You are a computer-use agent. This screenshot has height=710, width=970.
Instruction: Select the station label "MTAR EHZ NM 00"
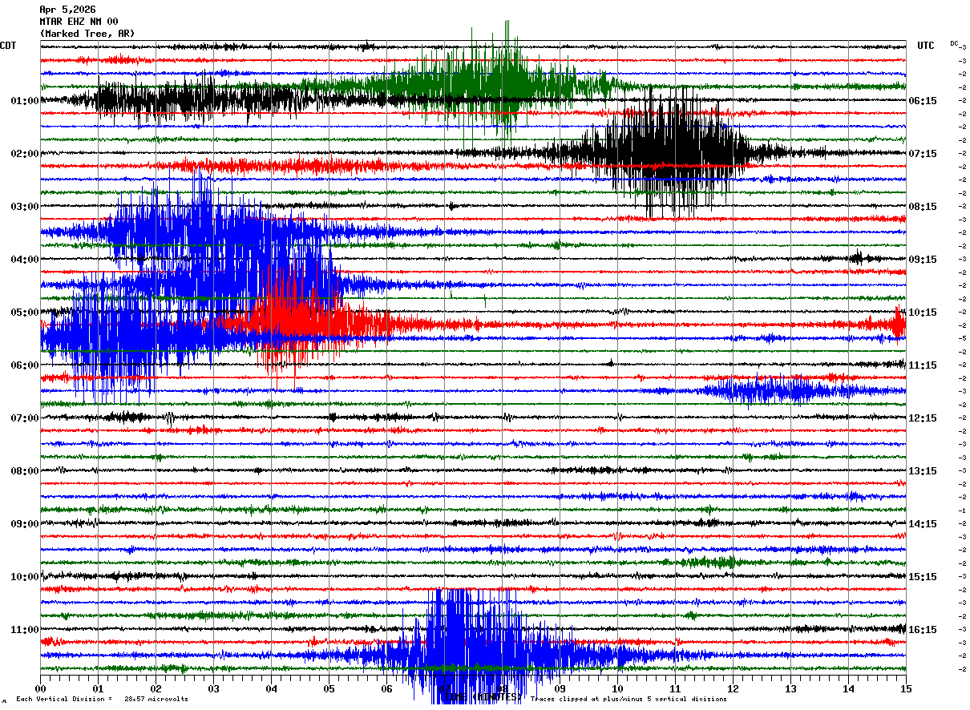[x=79, y=22]
